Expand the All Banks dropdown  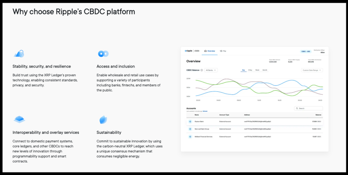[211, 70]
